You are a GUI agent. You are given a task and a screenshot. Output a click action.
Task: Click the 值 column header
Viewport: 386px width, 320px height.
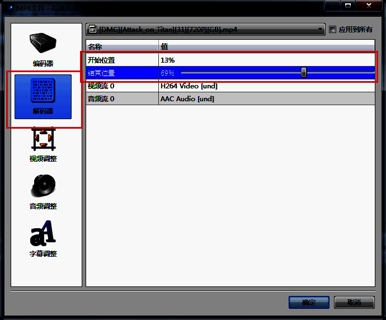(266, 47)
